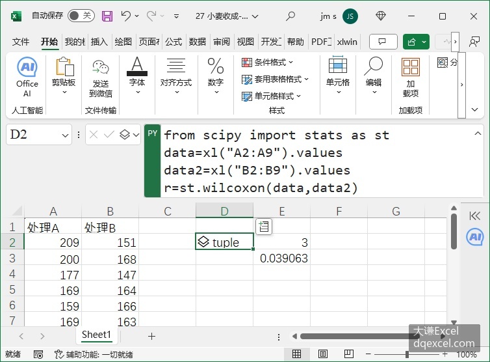The width and height of the screenshot is (490, 362).
Task: Collapse the side pane with double arrow icon
Action: tap(474, 216)
